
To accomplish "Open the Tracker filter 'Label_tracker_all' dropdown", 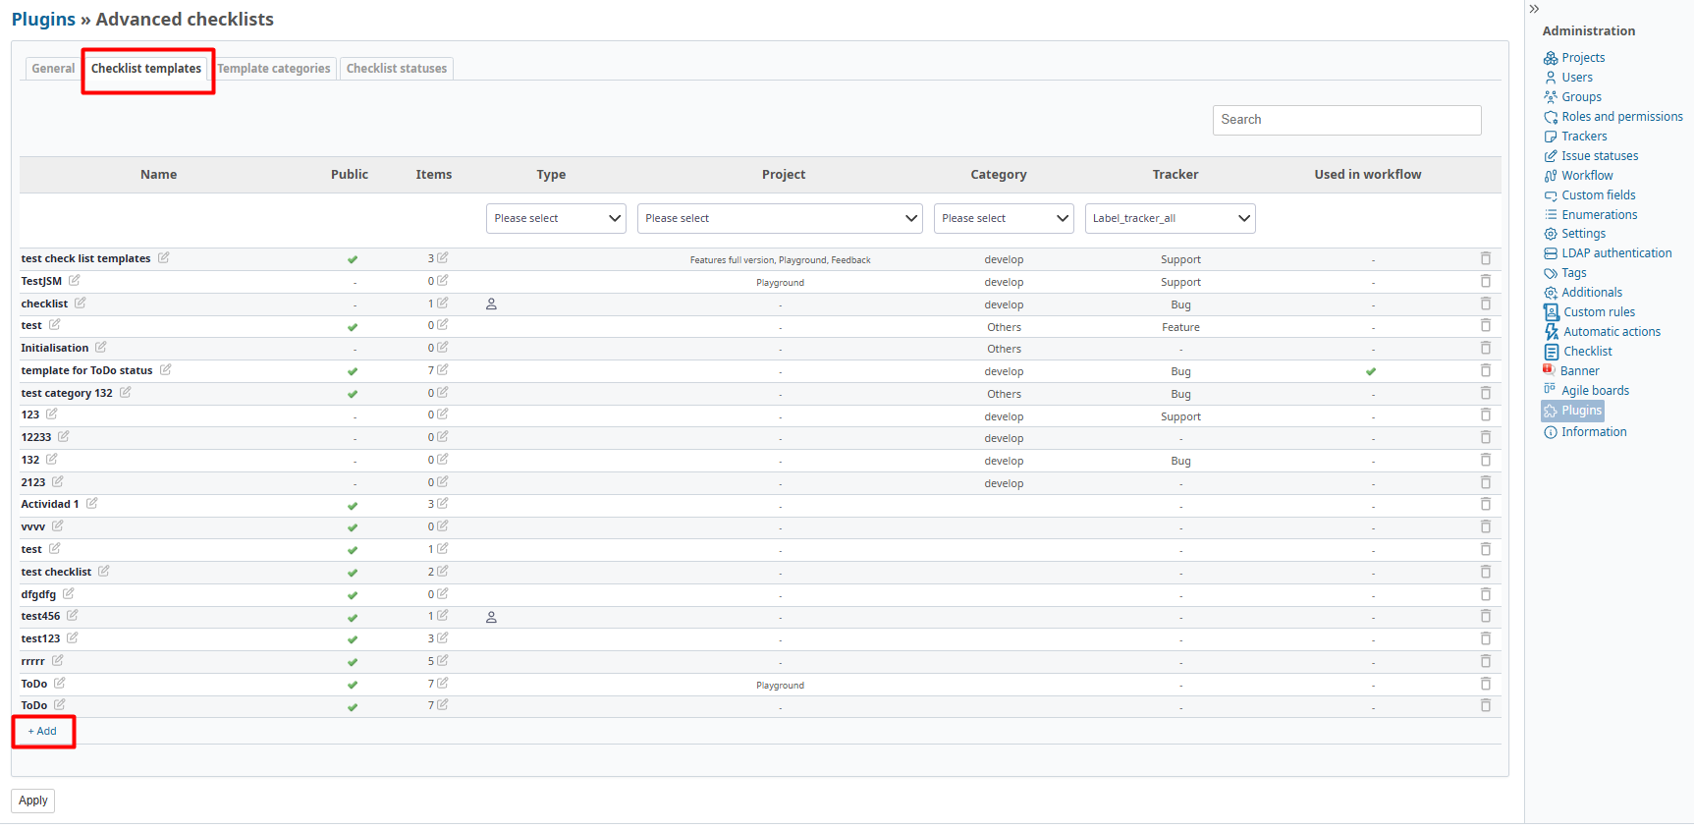I will coord(1170,218).
